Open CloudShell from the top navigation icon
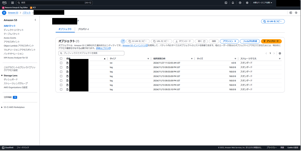This screenshot has height=151, width=301. pos(226,3)
